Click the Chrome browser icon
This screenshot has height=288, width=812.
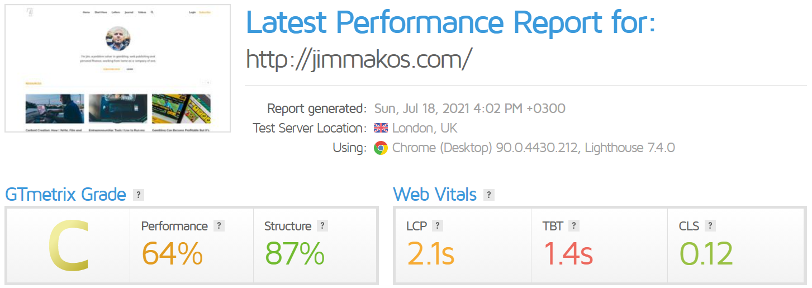tap(381, 148)
